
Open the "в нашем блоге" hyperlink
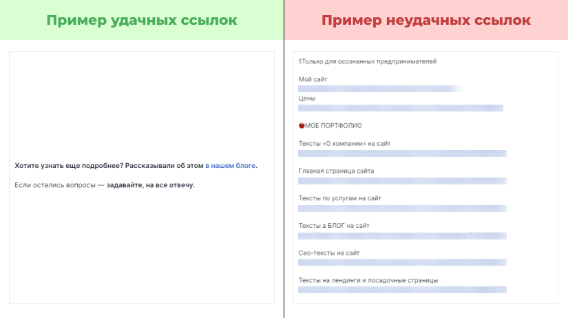pyautogui.click(x=230, y=166)
